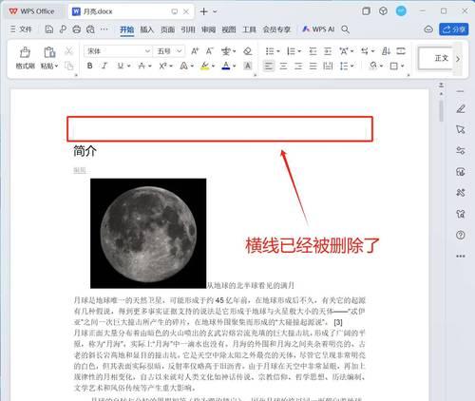
Task: Click the 粘贴 paste icon
Action: coord(49,52)
